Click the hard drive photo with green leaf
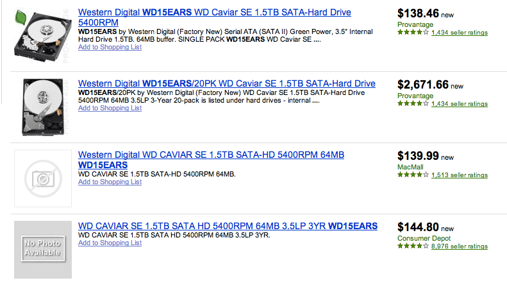The width and height of the screenshot is (507, 285). pyautogui.click(x=42, y=36)
